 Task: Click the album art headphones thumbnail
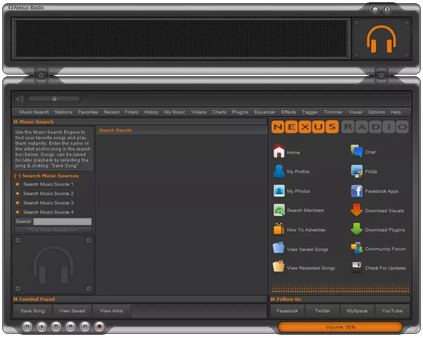(53, 264)
